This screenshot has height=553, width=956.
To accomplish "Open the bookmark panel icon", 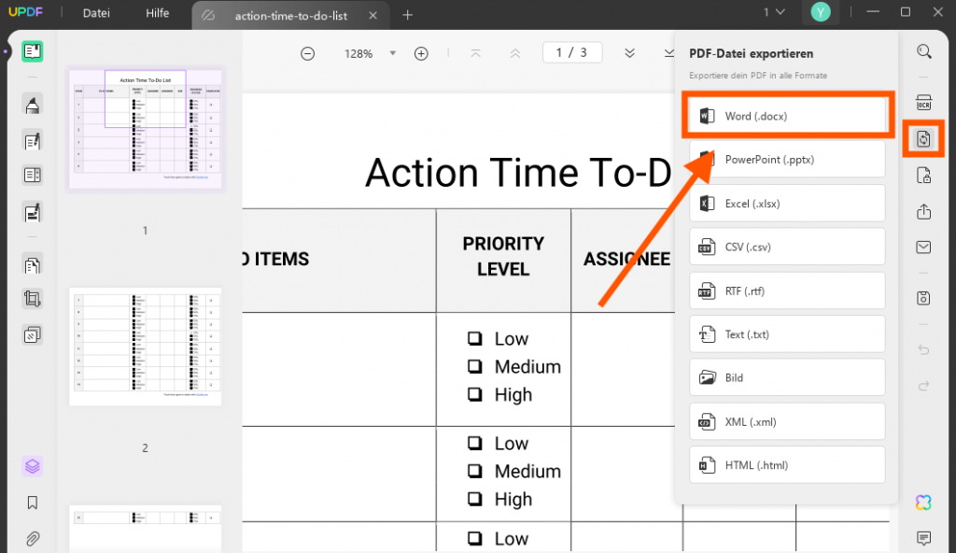I will pyautogui.click(x=33, y=503).
